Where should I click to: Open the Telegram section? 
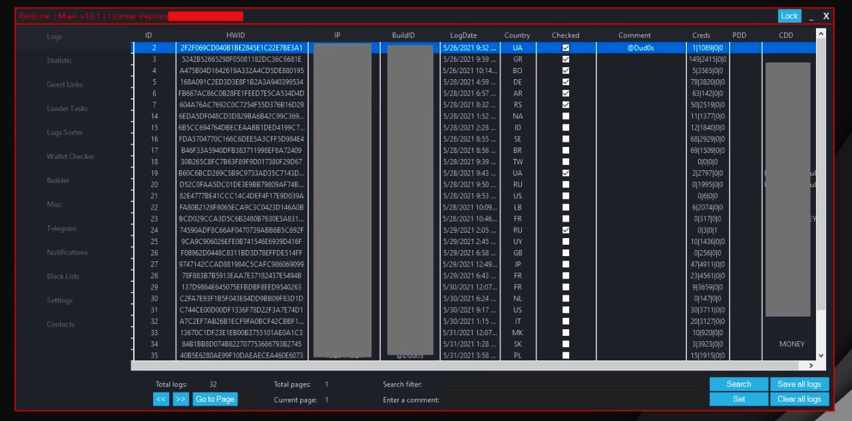point(61,228)
